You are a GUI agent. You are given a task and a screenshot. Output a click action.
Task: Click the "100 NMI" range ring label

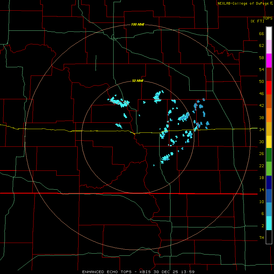(138, 24)
